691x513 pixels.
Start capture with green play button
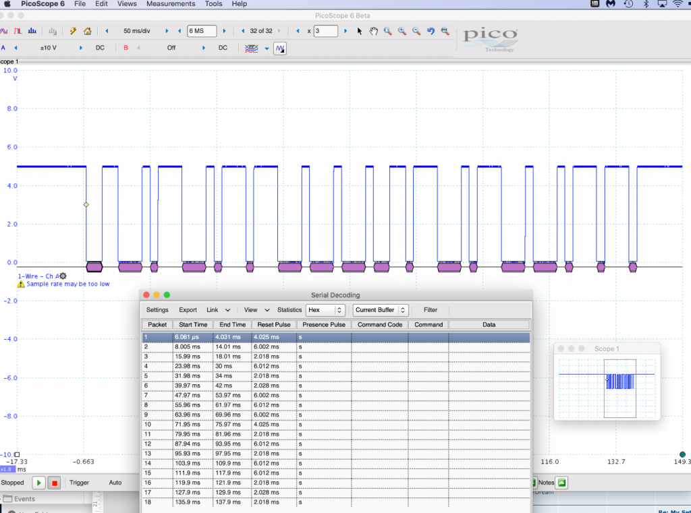click(38, 483)
